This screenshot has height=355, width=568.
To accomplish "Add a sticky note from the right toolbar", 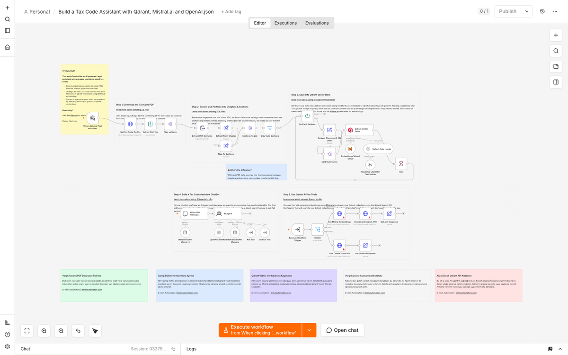I will [x=556, y=66].
